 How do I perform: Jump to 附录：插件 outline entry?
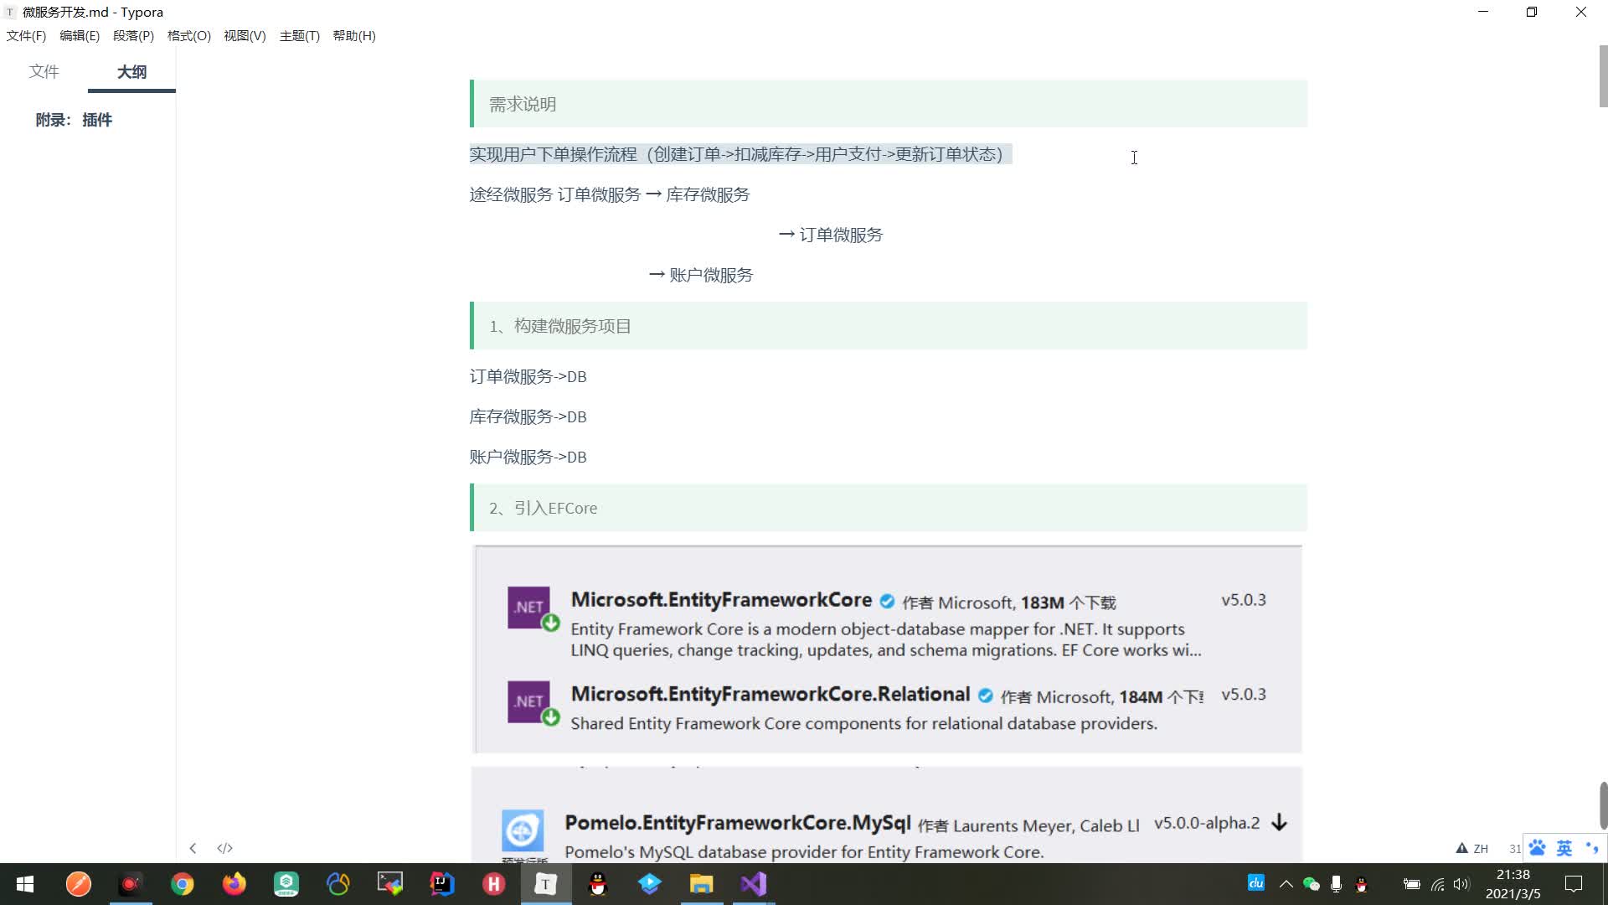74,120
